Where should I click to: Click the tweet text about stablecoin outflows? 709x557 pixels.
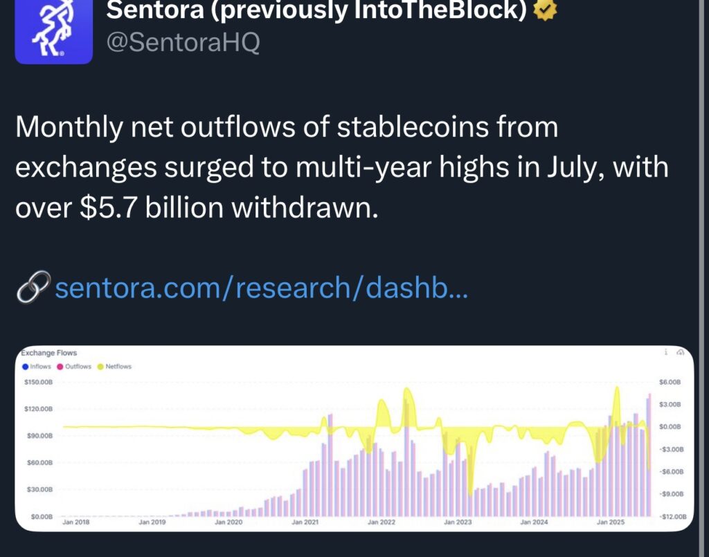tap(342, 167)
